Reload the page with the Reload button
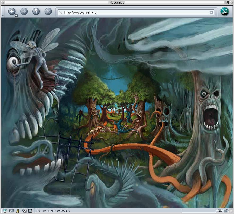 point(36,11)
